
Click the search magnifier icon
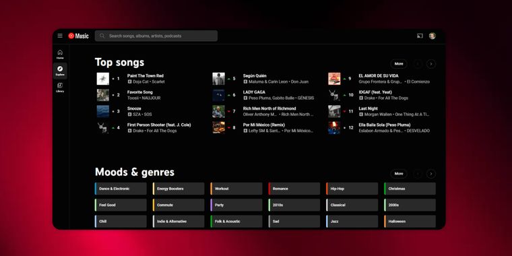click(102, 36)
